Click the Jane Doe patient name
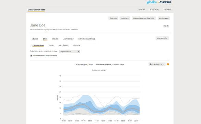Image resolution: width=201 pixels, height=124 pixels. tap(38, 25)
